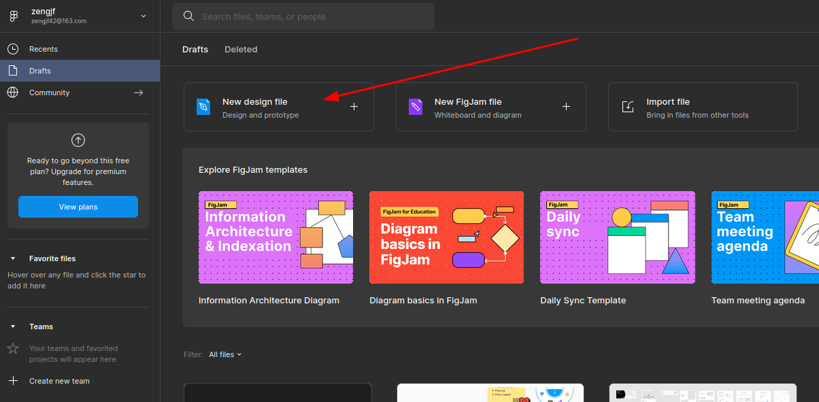Viewport: 819px width, 402px height.
Task: Click the Import file arrow icon
Action: (628, 107)
